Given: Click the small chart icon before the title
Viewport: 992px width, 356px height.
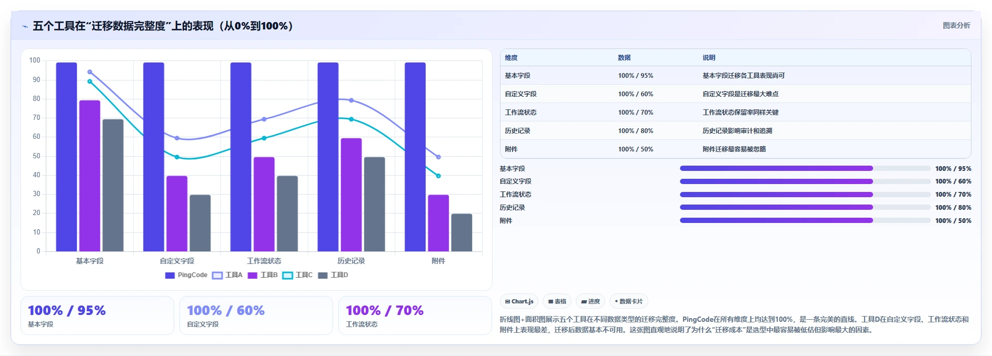Looking at the screenshot, I should pos(25,26).
